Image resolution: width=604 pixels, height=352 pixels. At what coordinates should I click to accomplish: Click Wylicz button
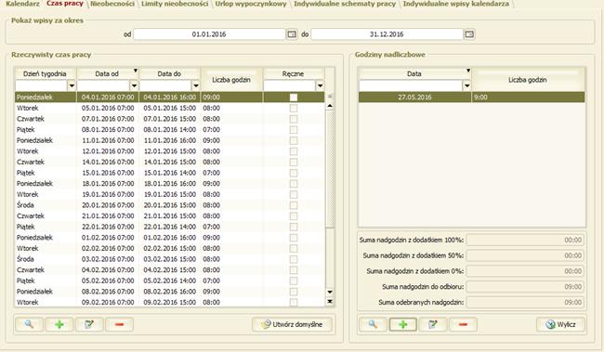(x=560, y=324)
